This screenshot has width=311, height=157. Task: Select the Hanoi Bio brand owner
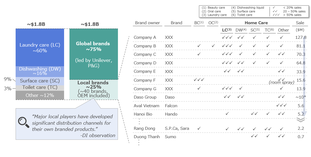click(x=143, y=114)
